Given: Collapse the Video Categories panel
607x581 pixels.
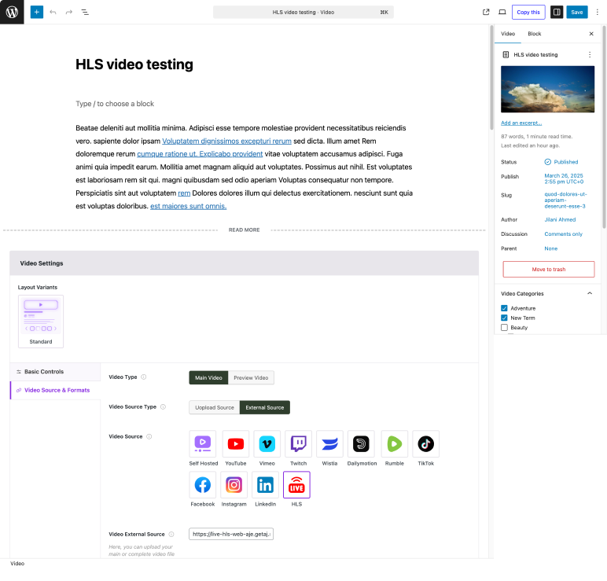Looking at the screenshot, I should tap(590, 293).
